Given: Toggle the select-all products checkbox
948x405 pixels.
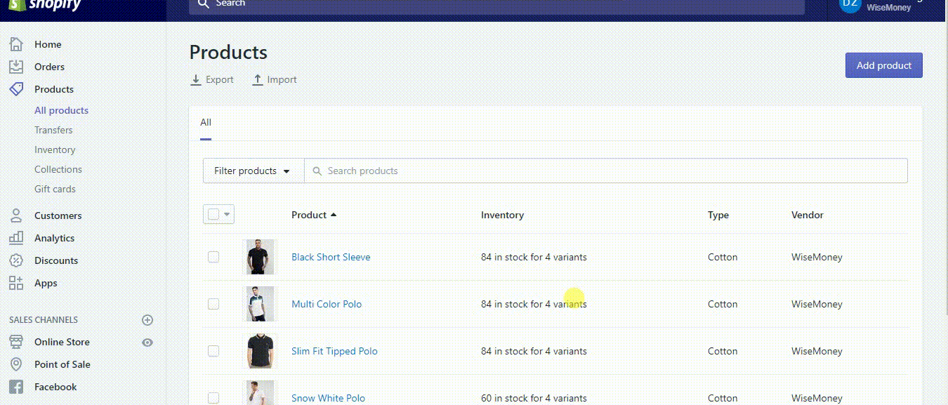Looking at the screenshot, I should [x=213, y=215].
